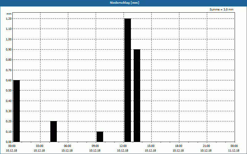This screenshot has width=247, height=154.
Task: Click the Niederschlag [mm] chart title
Action: pos(124,3)
